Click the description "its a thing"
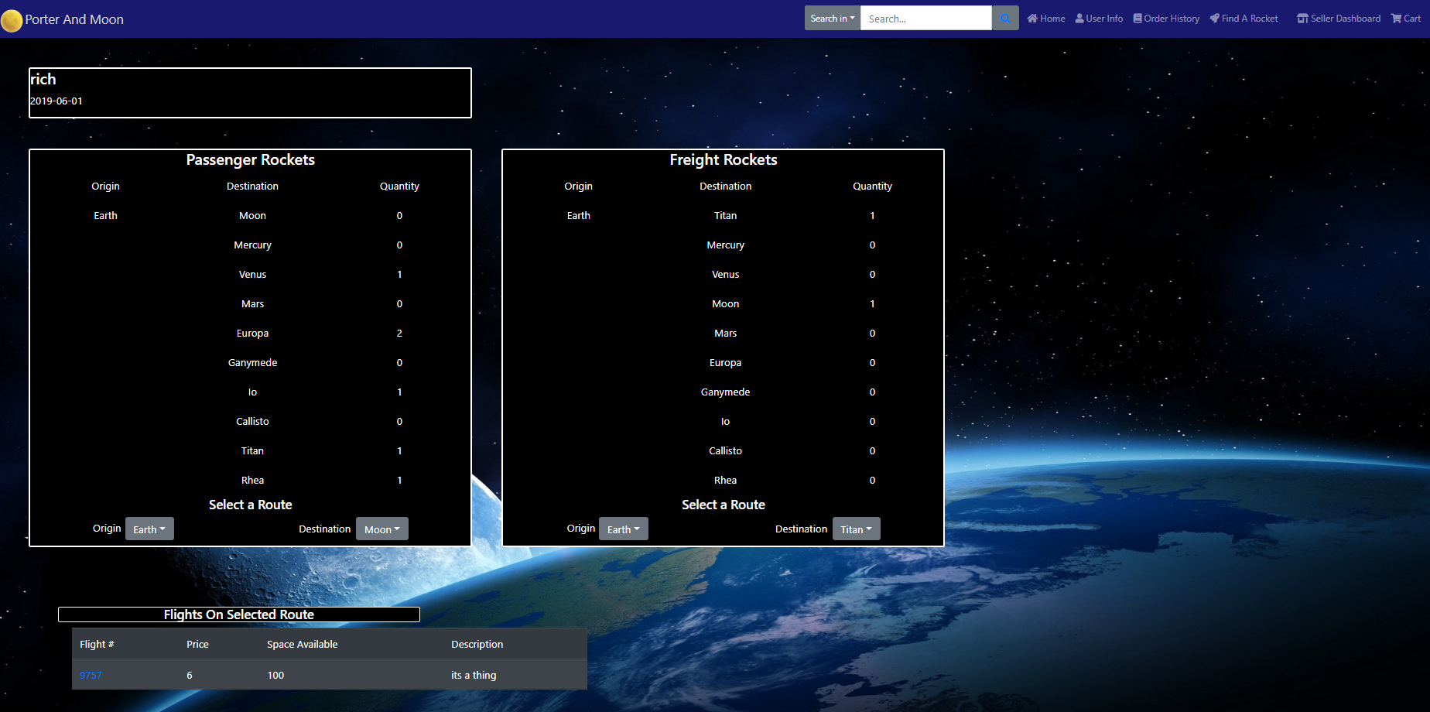Viewport: 1430px width, 712px height. (474, 676)
